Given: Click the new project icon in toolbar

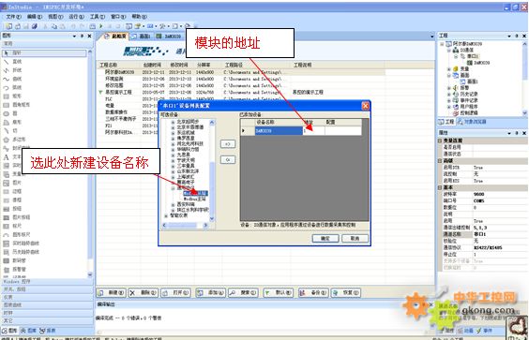Looking at the screenshot, I should 8,26.
